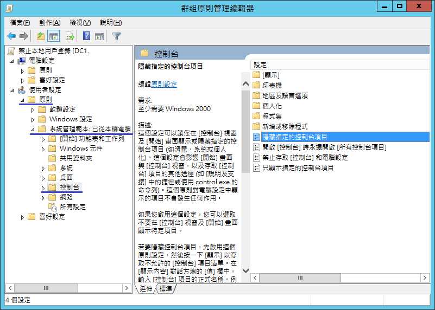Click the Export List toolbar icon
The width and height of the screenshot is (435, 310).
point(70,36)
